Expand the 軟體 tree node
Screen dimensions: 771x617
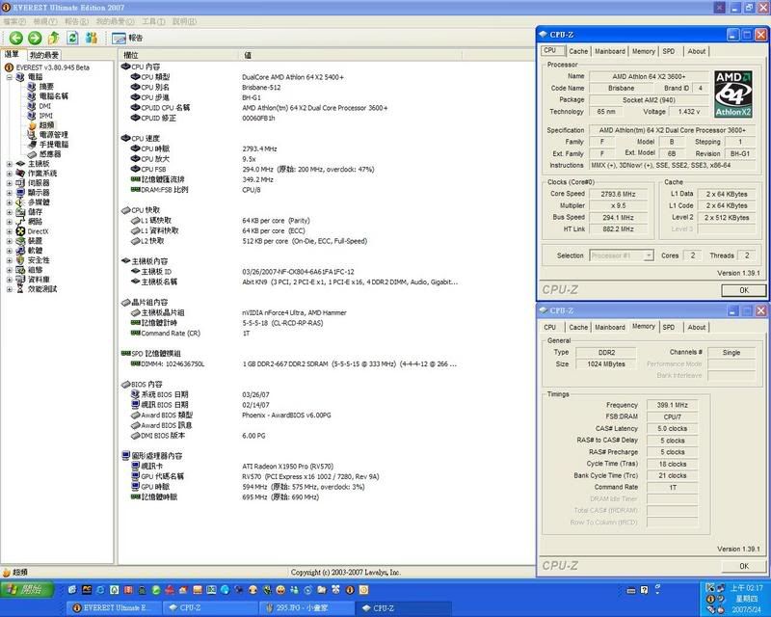click(x=10, y=251)
